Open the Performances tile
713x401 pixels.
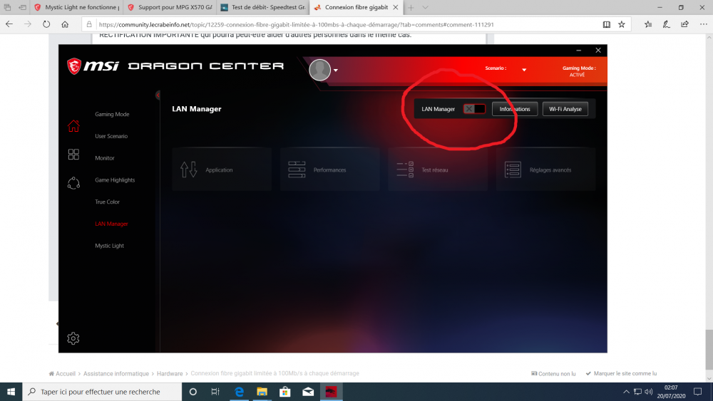[x=329, y=170]
